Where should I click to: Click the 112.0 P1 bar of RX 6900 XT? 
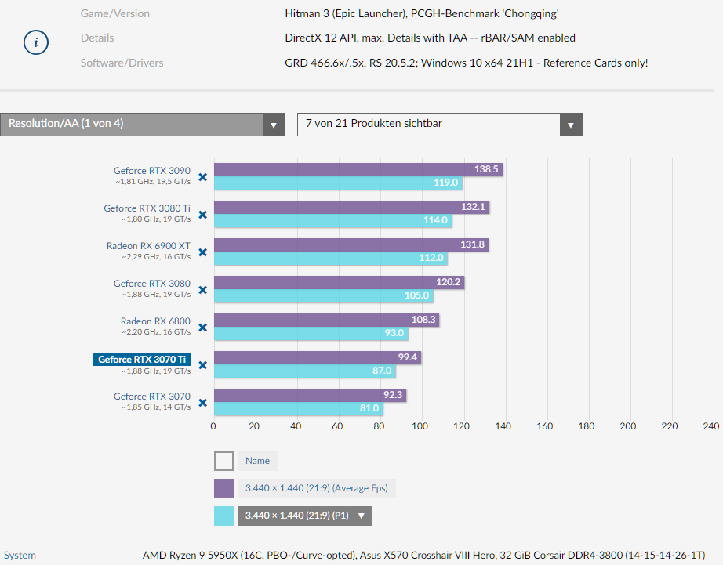pyautogui.click(x=331, y=258)
